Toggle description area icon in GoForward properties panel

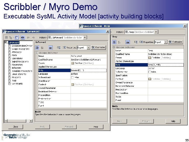tap(51, 48)
